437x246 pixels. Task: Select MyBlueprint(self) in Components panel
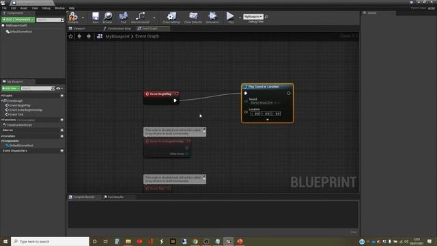tap(16, 26)
